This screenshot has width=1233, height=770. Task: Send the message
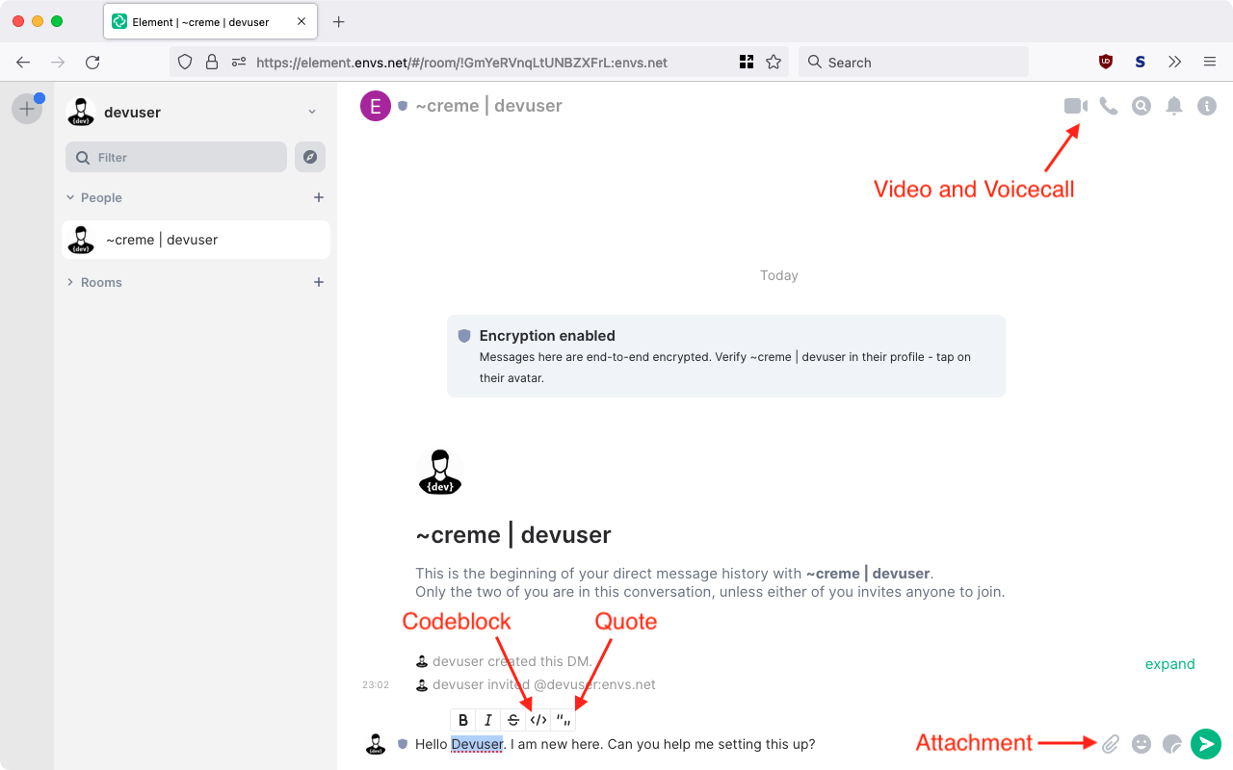1206,744
